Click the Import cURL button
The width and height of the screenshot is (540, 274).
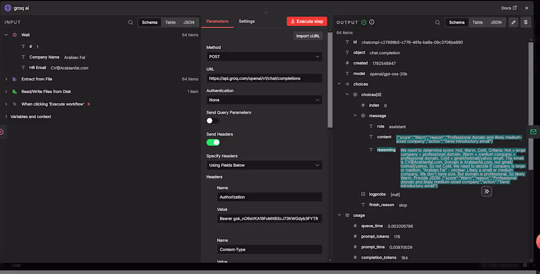(308, 36)
